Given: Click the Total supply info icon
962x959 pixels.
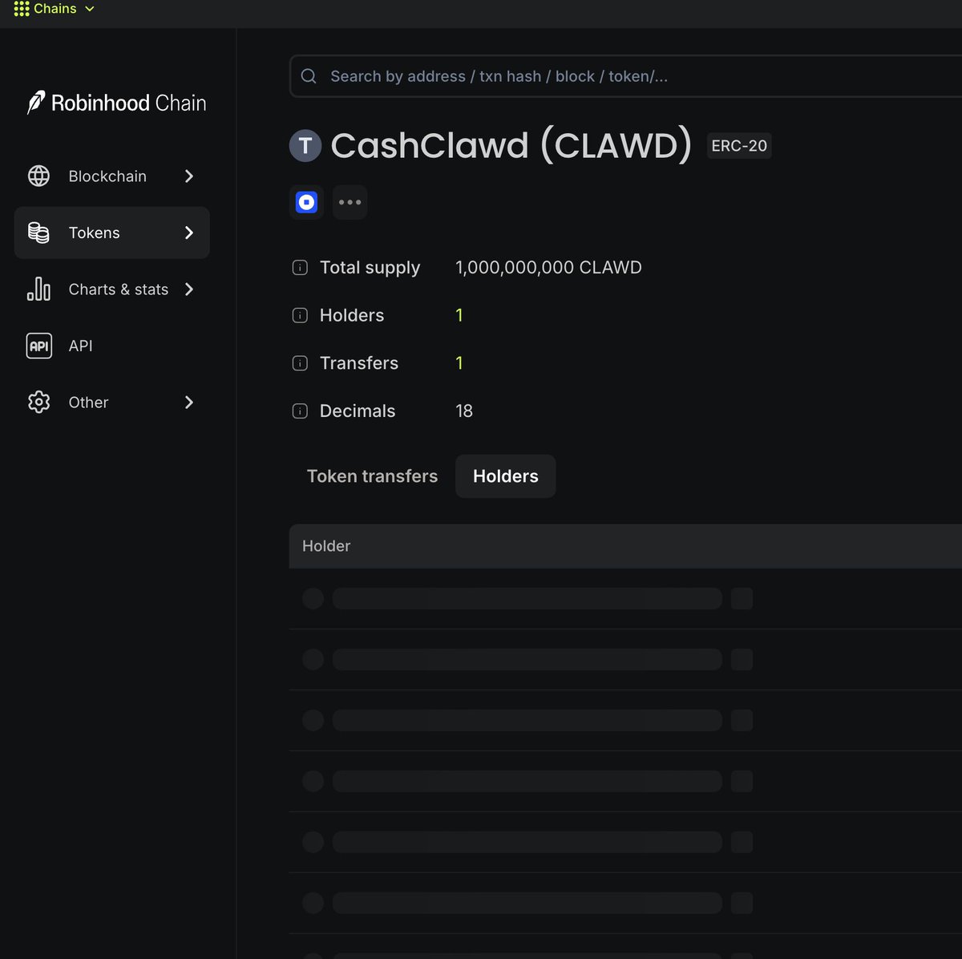Looking at the screenshot, I should 300,268.
